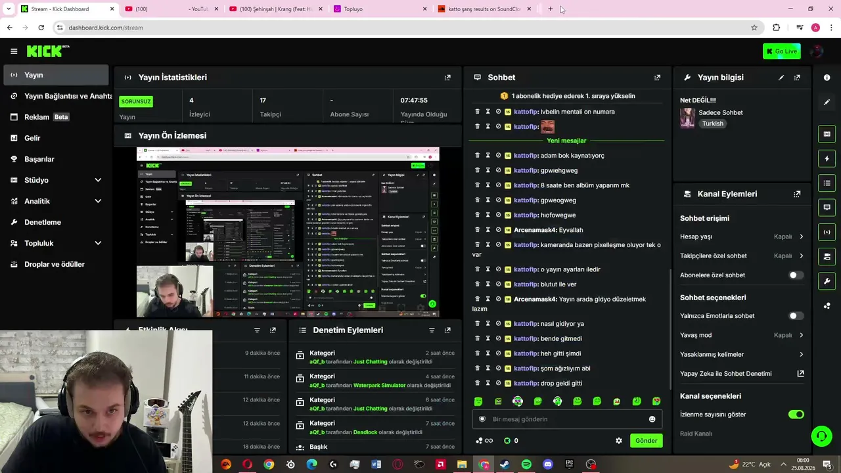Click the info icon in the right rail
This screenshot has width=841, height=473.
click(827, 78)
